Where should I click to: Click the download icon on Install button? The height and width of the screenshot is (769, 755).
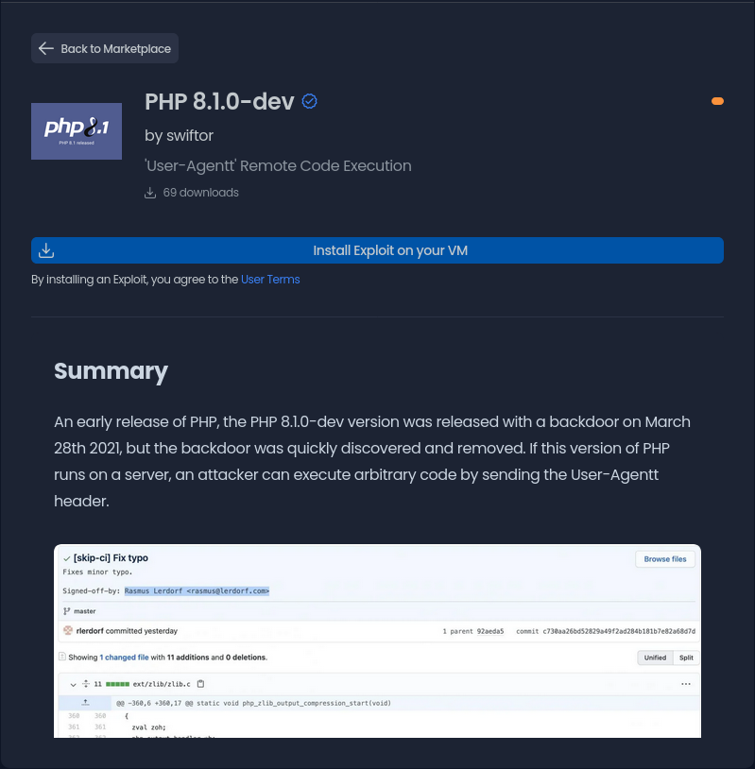[x=46, y=250]
